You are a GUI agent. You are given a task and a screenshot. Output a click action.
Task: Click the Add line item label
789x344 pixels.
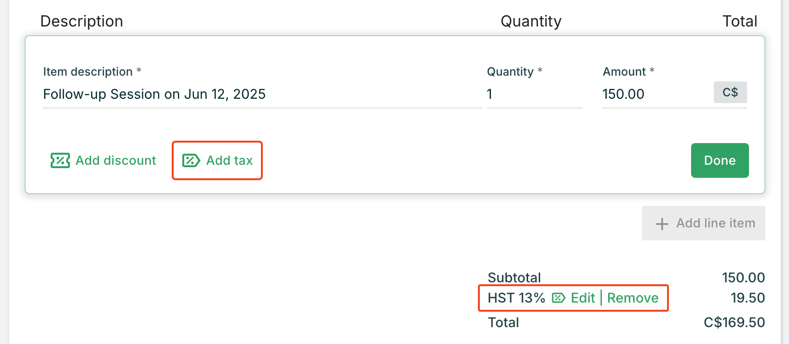tap(716, 223)
